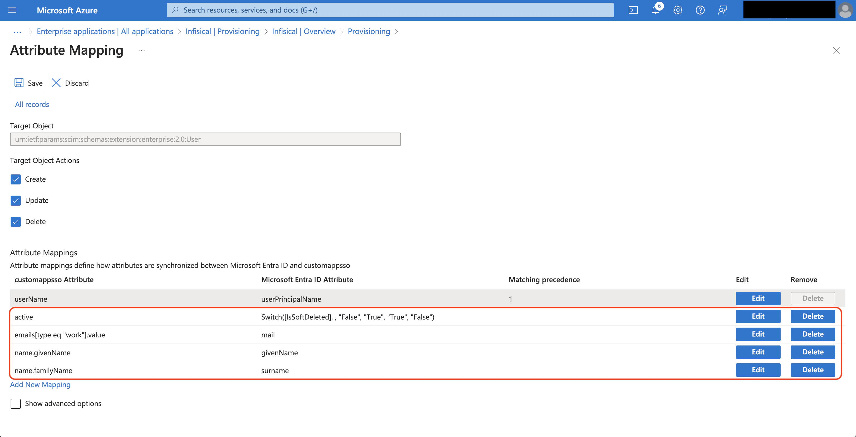Open the more options ellipsis beside Attribute Mapping
The width and height of the screenshot is (856, 437).
[x=142, y=50]
